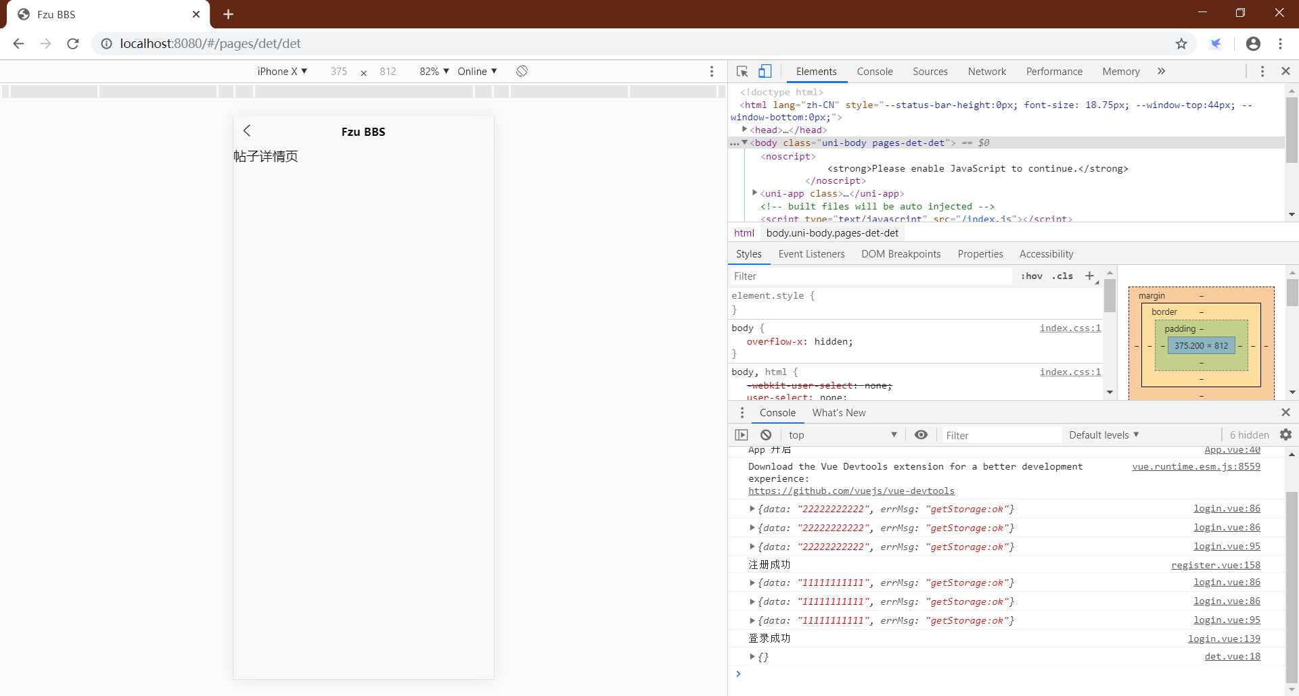Open the Online throttling dropdown
Screen dimensions: 1299x696
pyautogui.click(x=477, y=71)
